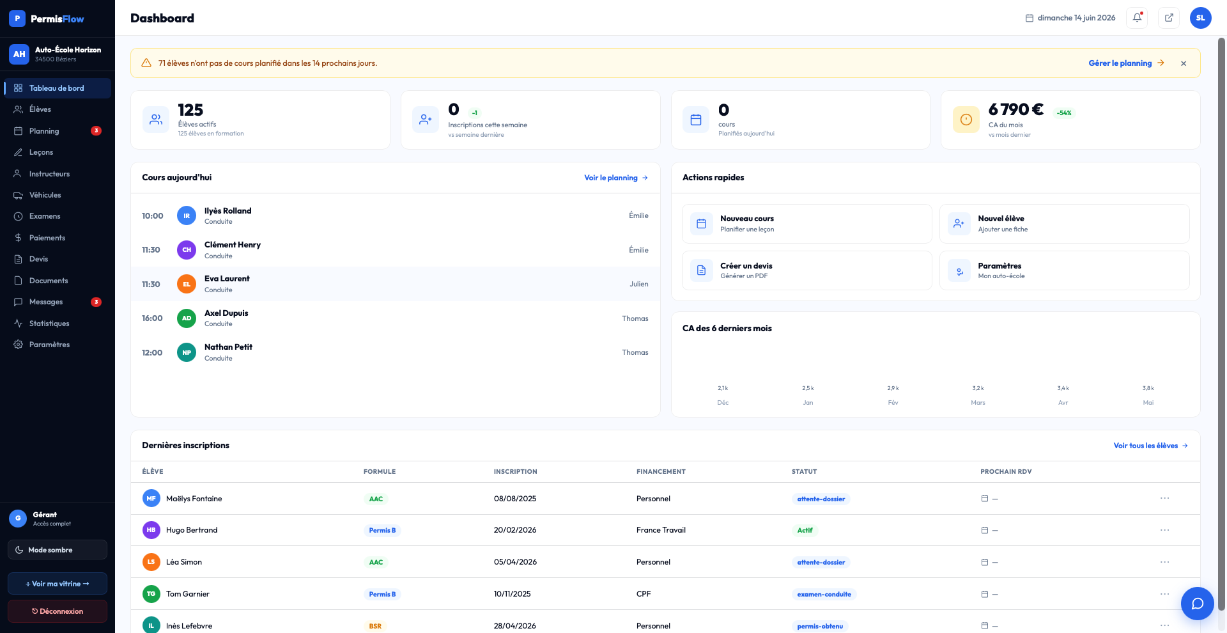The height and width of the screenshot is (633, 1227).
Task: Toggle Mode sombre
Action: (58, 550)
